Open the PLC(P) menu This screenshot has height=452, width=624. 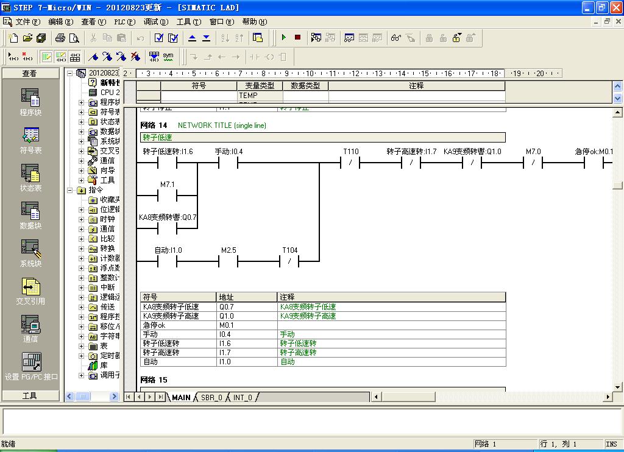coord(124,22)
